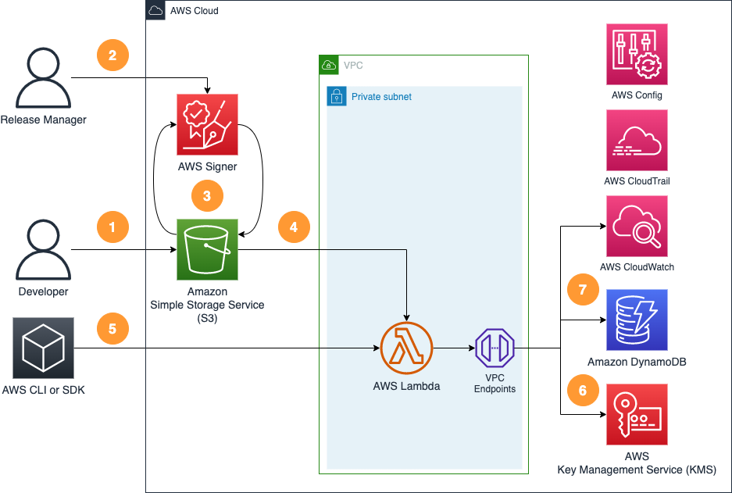The image size is (732, 493).
Task: Click the "AWS CloudWatch" label
Action: point(637,267)
